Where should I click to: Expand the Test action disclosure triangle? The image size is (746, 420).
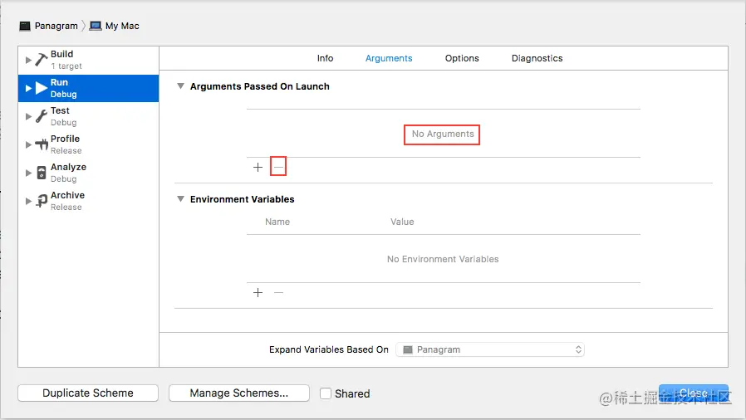coord(28,116)
